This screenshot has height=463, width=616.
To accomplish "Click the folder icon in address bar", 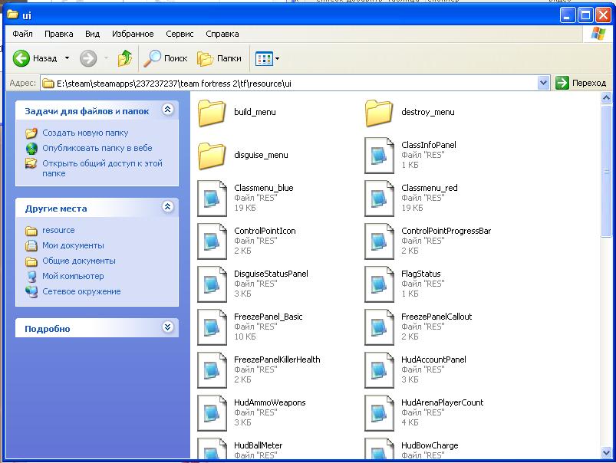I will coord(48,84).
